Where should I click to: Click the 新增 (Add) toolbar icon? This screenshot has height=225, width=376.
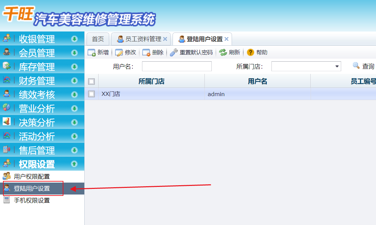tap(92, 52)
